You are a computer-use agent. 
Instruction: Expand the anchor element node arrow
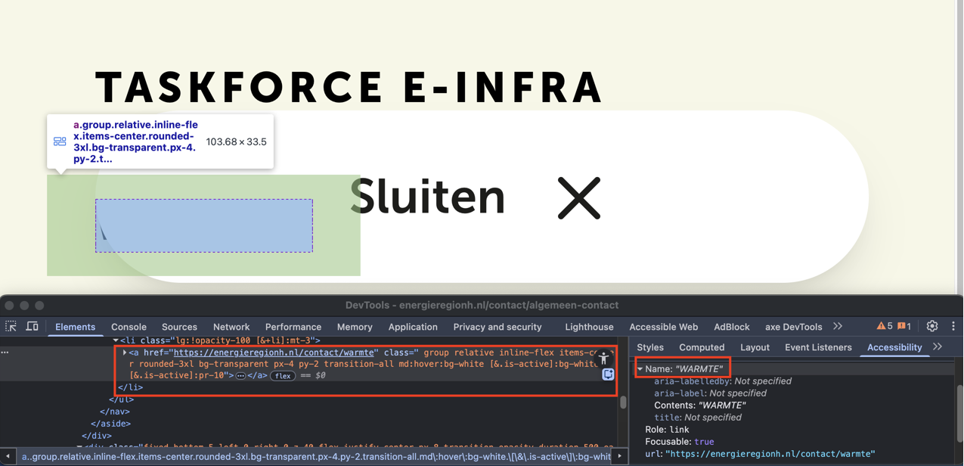[x=125, y=353]
